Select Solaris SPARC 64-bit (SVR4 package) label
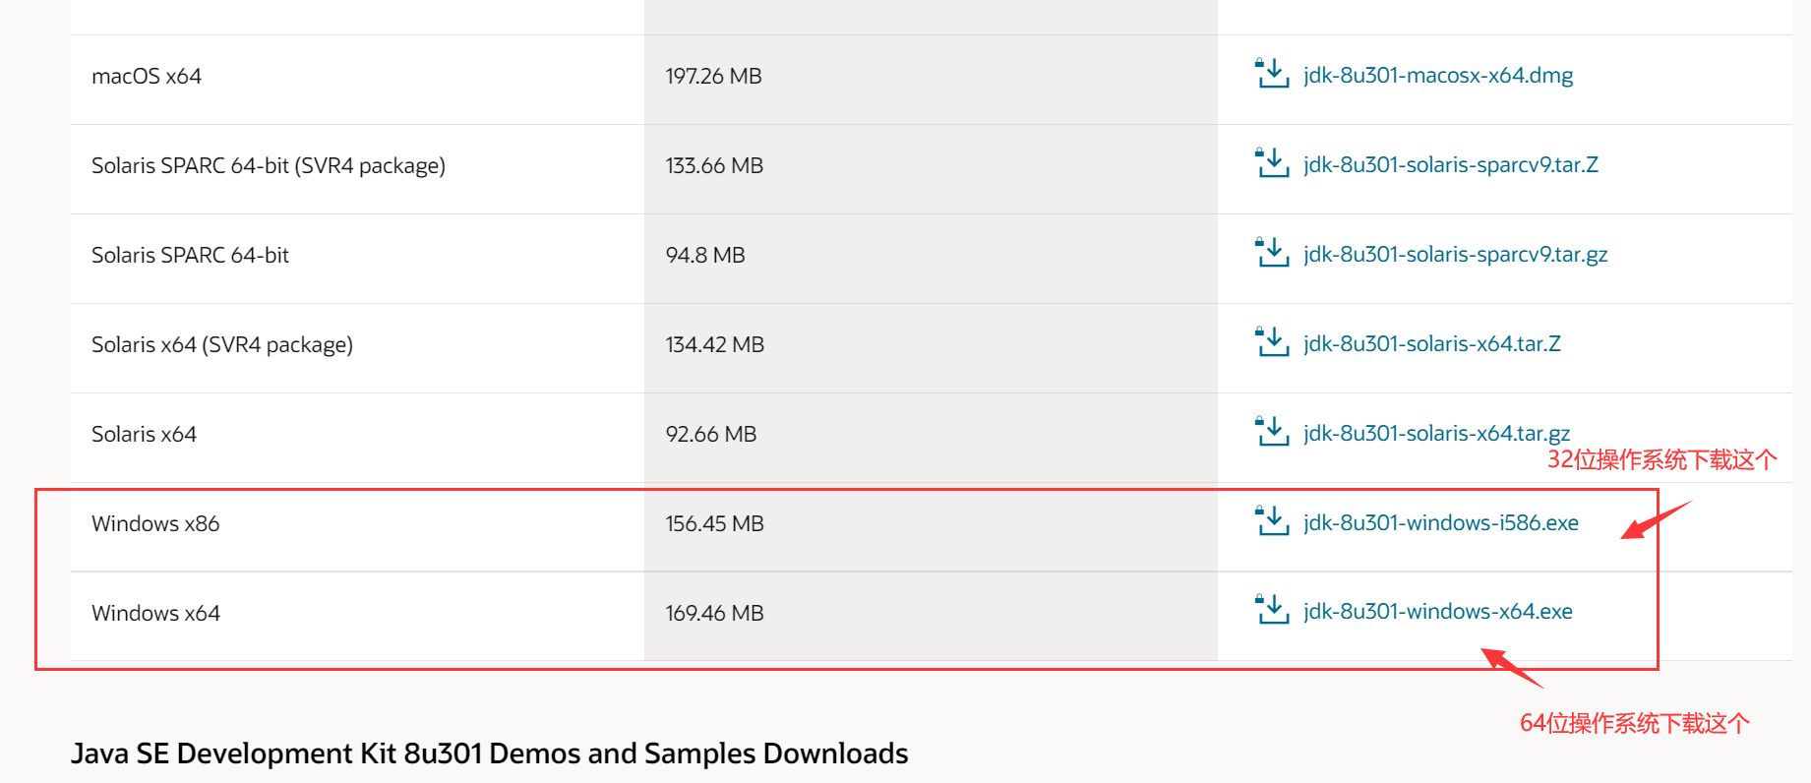 pyautogui.click(x=269, y=165)
